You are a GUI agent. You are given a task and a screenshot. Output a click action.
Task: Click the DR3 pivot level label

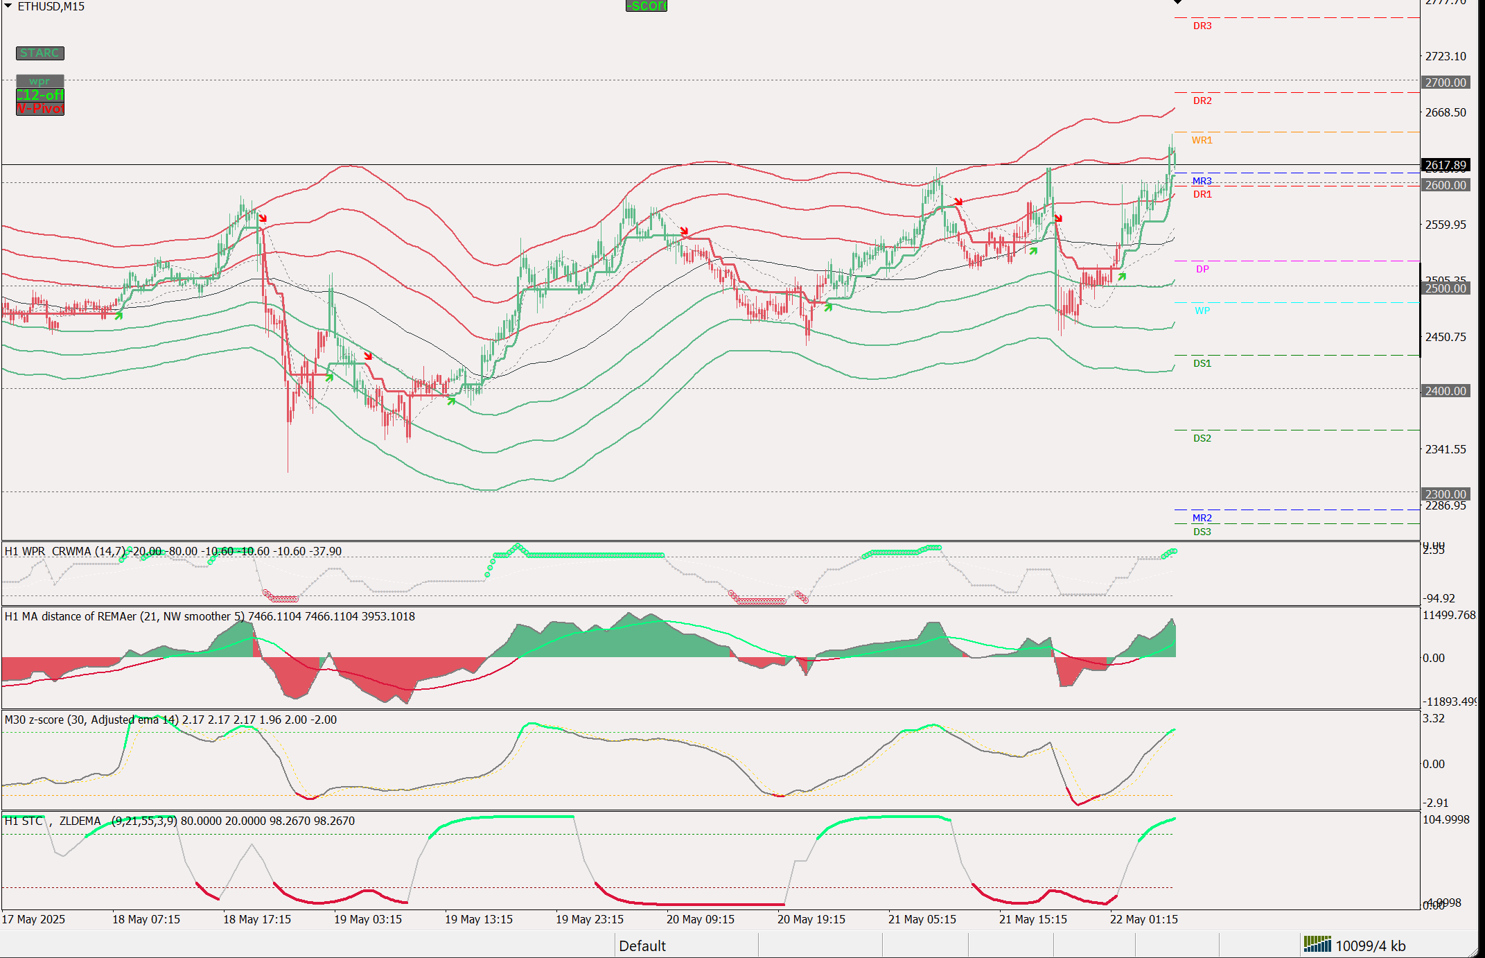1202,26
